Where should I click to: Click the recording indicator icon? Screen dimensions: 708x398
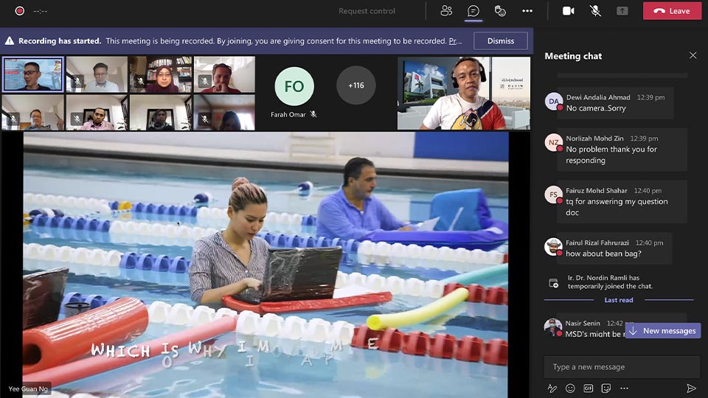(19, 11)
